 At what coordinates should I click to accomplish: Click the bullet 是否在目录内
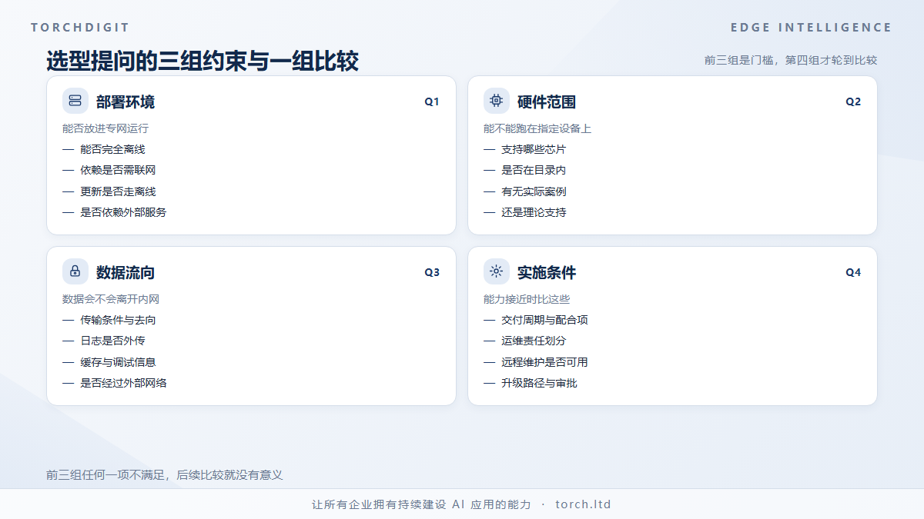coord(534,170)
